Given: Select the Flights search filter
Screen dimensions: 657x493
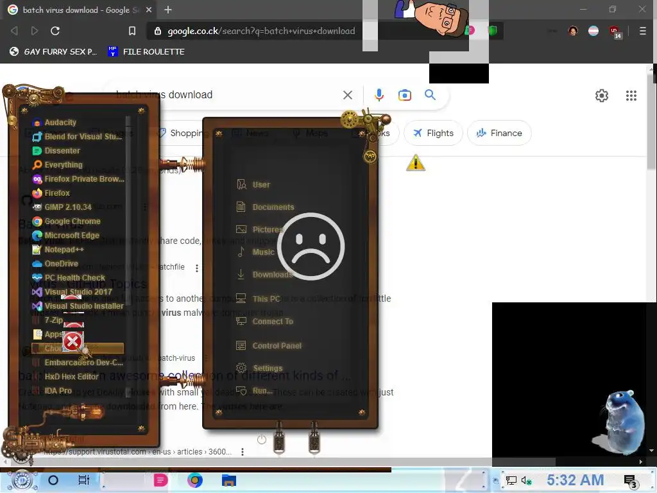Looking at the screenshot, I should 433,133.
